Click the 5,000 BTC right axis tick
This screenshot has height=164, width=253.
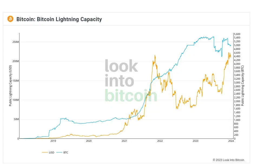click(237, 45)
